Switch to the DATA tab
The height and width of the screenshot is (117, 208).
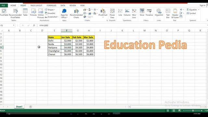pos(63,6)
